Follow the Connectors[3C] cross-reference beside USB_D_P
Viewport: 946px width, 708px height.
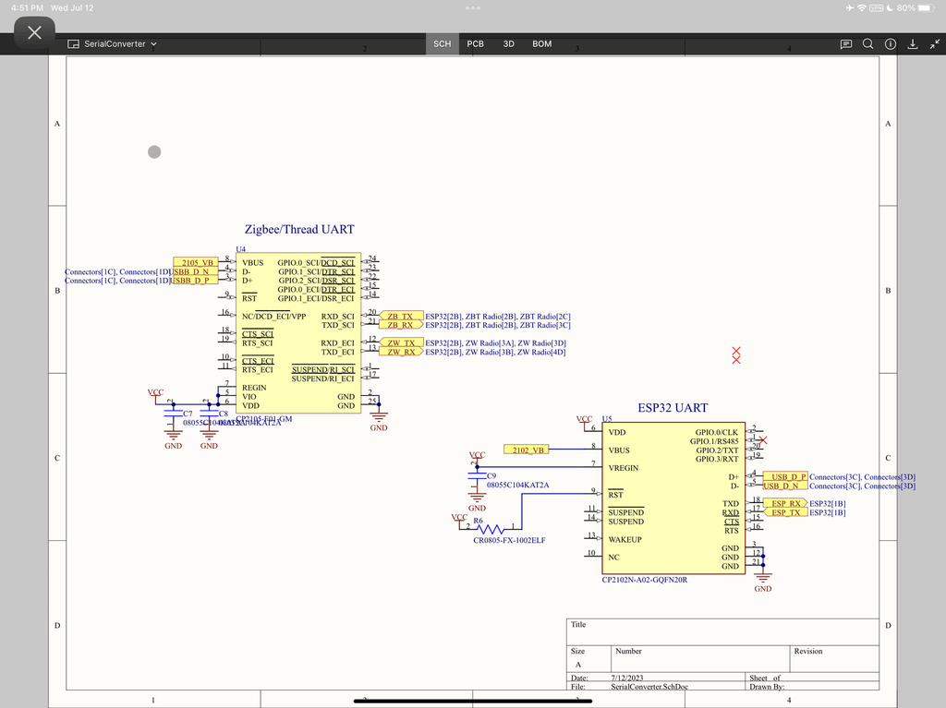(835, 476)
